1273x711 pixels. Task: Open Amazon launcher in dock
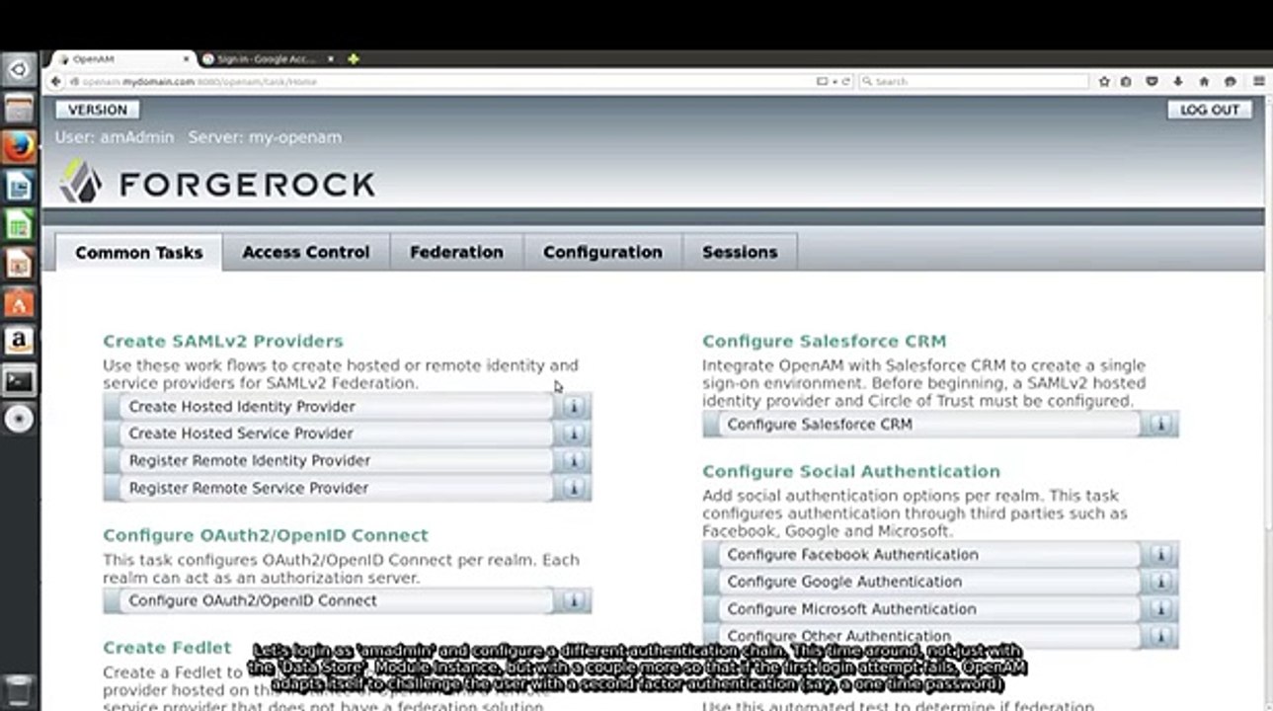[x=19, y=342]
